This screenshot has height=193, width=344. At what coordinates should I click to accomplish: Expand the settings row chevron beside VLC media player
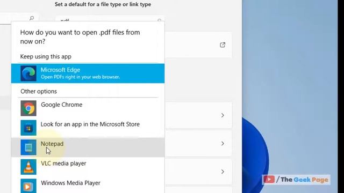coord(223,172)
